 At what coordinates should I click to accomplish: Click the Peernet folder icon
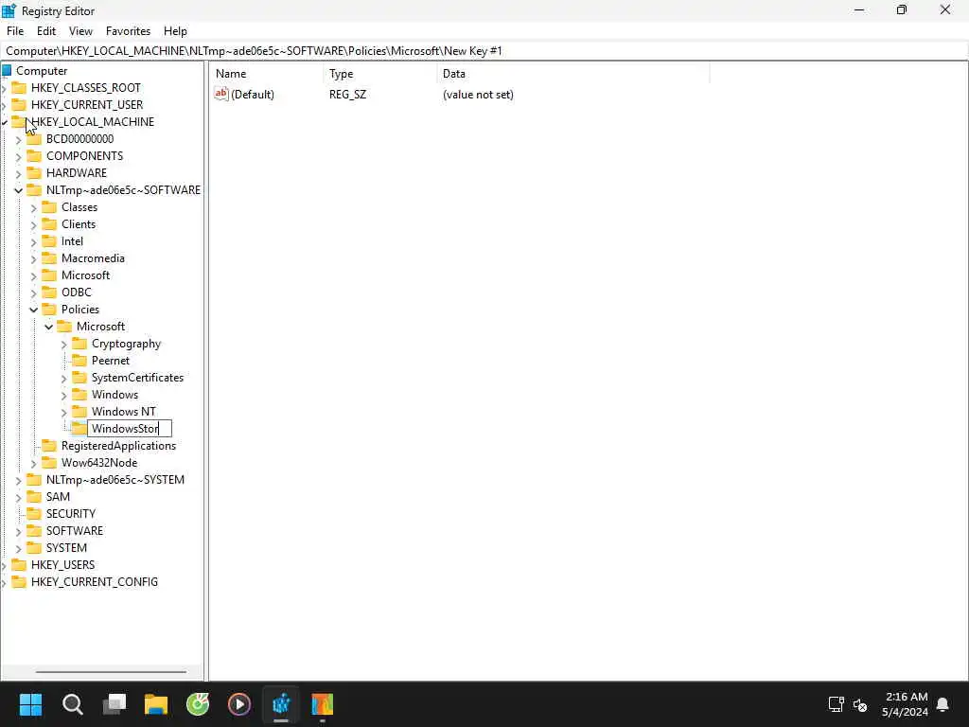point(79,360)
